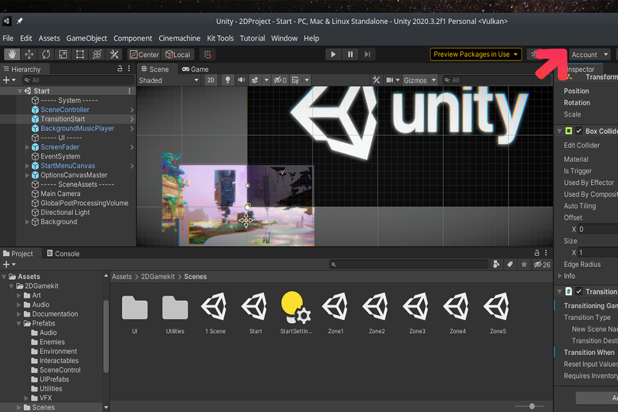This screenshot has width=618, height=412.
Task: Expand Info section in Inspector
Action: [x=560, y=276]
